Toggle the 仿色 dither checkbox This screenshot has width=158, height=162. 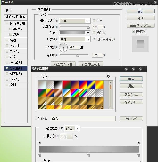94,21
